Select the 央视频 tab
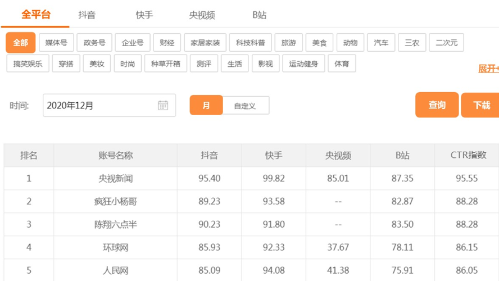Viewport: 499px width, 281px height. pyautogui.click(x=202, y=15)
